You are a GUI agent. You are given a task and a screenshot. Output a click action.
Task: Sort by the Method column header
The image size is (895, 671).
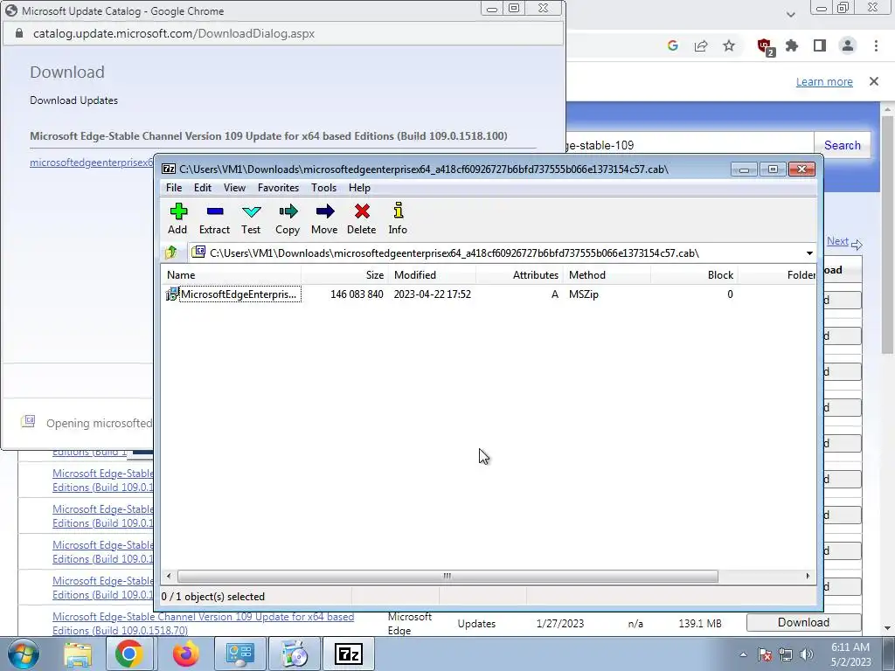click(607, 275)
